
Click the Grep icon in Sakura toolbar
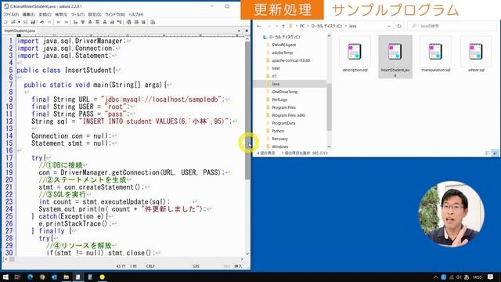pyautogui.click(x=112, y=22)
